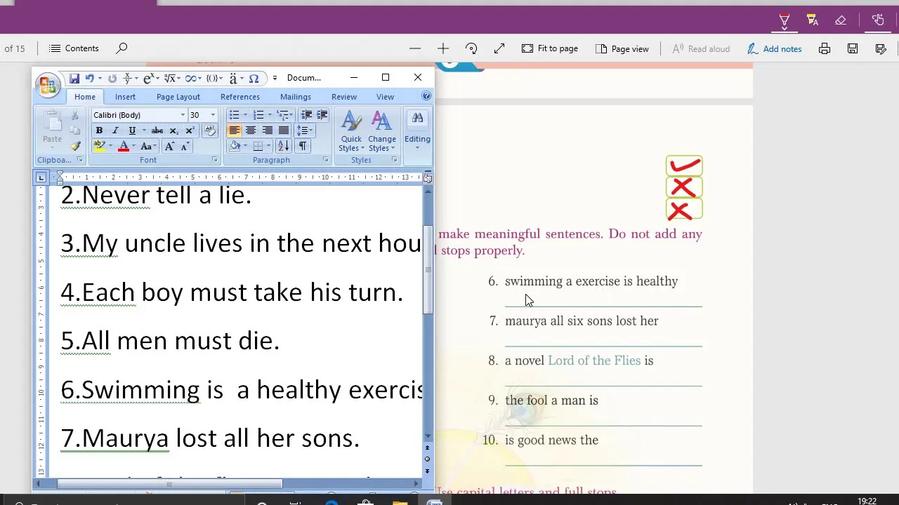Undo last action in Word
Viewport: 899px width, 505px height.
coord(89,78)
